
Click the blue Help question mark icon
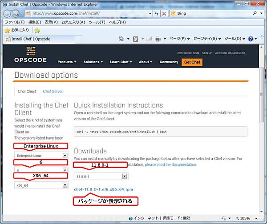[x=251, y=39]
